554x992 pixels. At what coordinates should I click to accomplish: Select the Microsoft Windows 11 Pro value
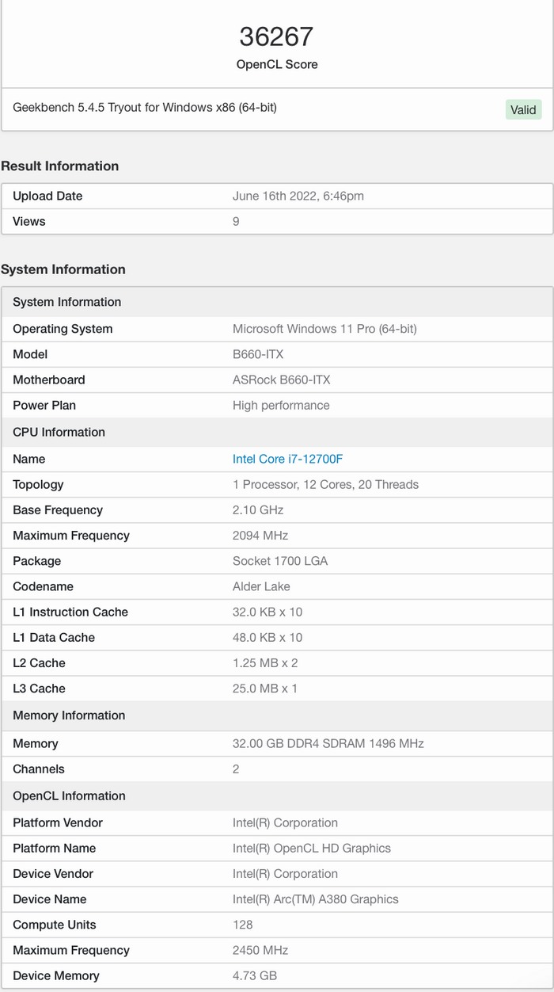[324, 329]
